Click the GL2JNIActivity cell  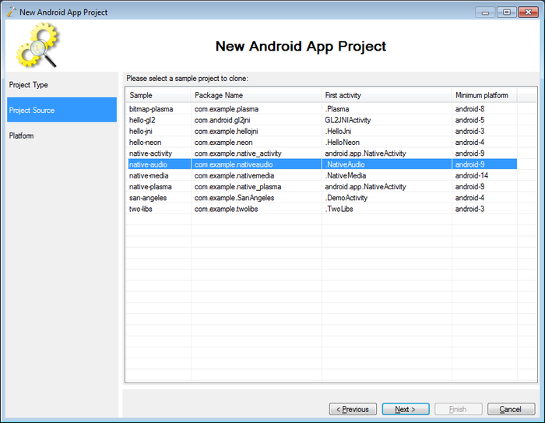348,120
